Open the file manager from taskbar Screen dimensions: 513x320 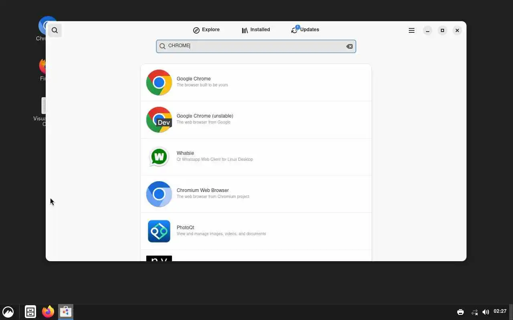point(30,312)
